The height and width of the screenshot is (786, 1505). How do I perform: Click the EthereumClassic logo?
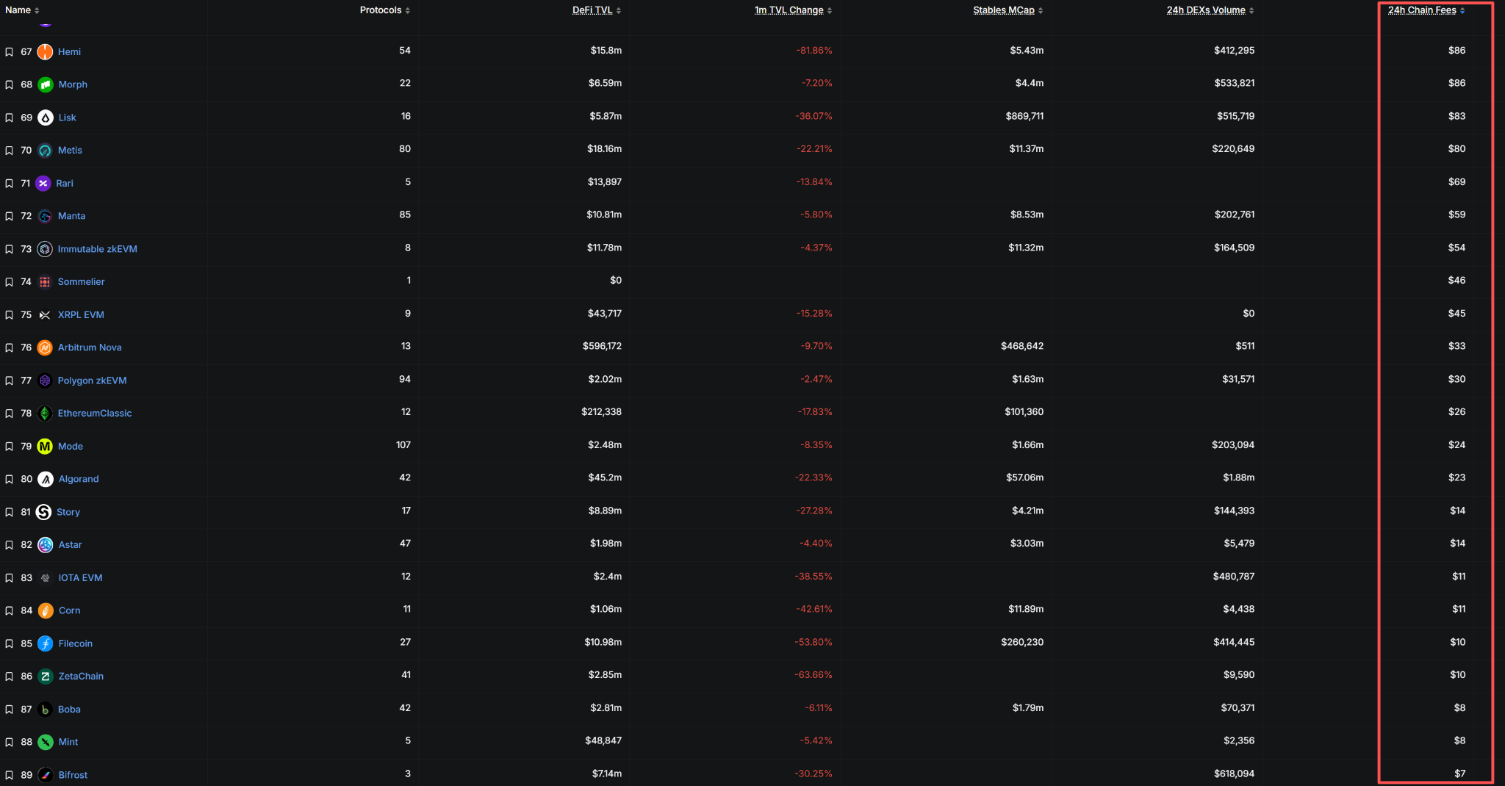click(44, 413)
